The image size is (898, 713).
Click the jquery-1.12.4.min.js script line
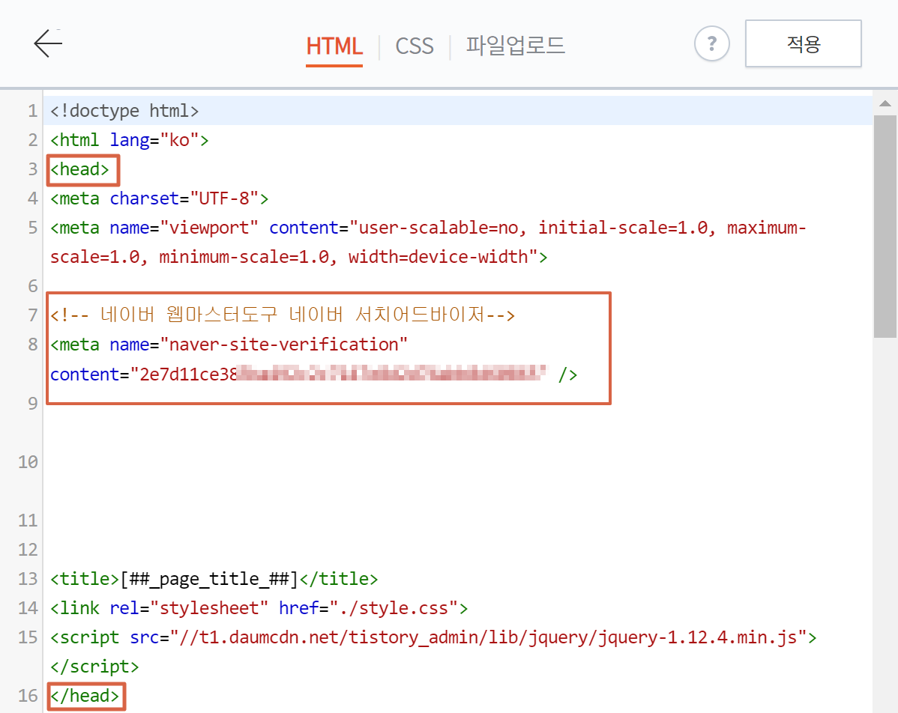(433, 637)
